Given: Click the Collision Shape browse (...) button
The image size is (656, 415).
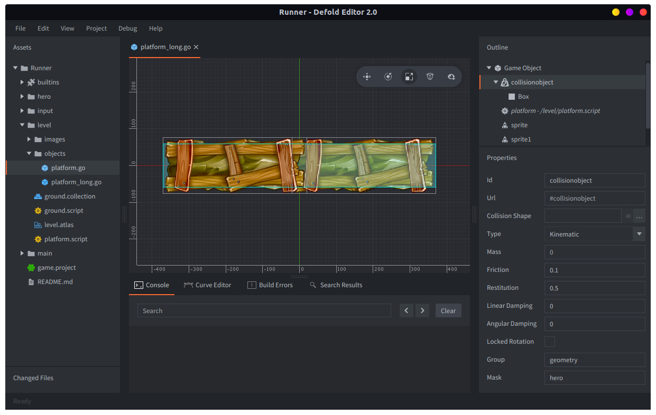Looking at the screenshot, I should click(639, 216).
